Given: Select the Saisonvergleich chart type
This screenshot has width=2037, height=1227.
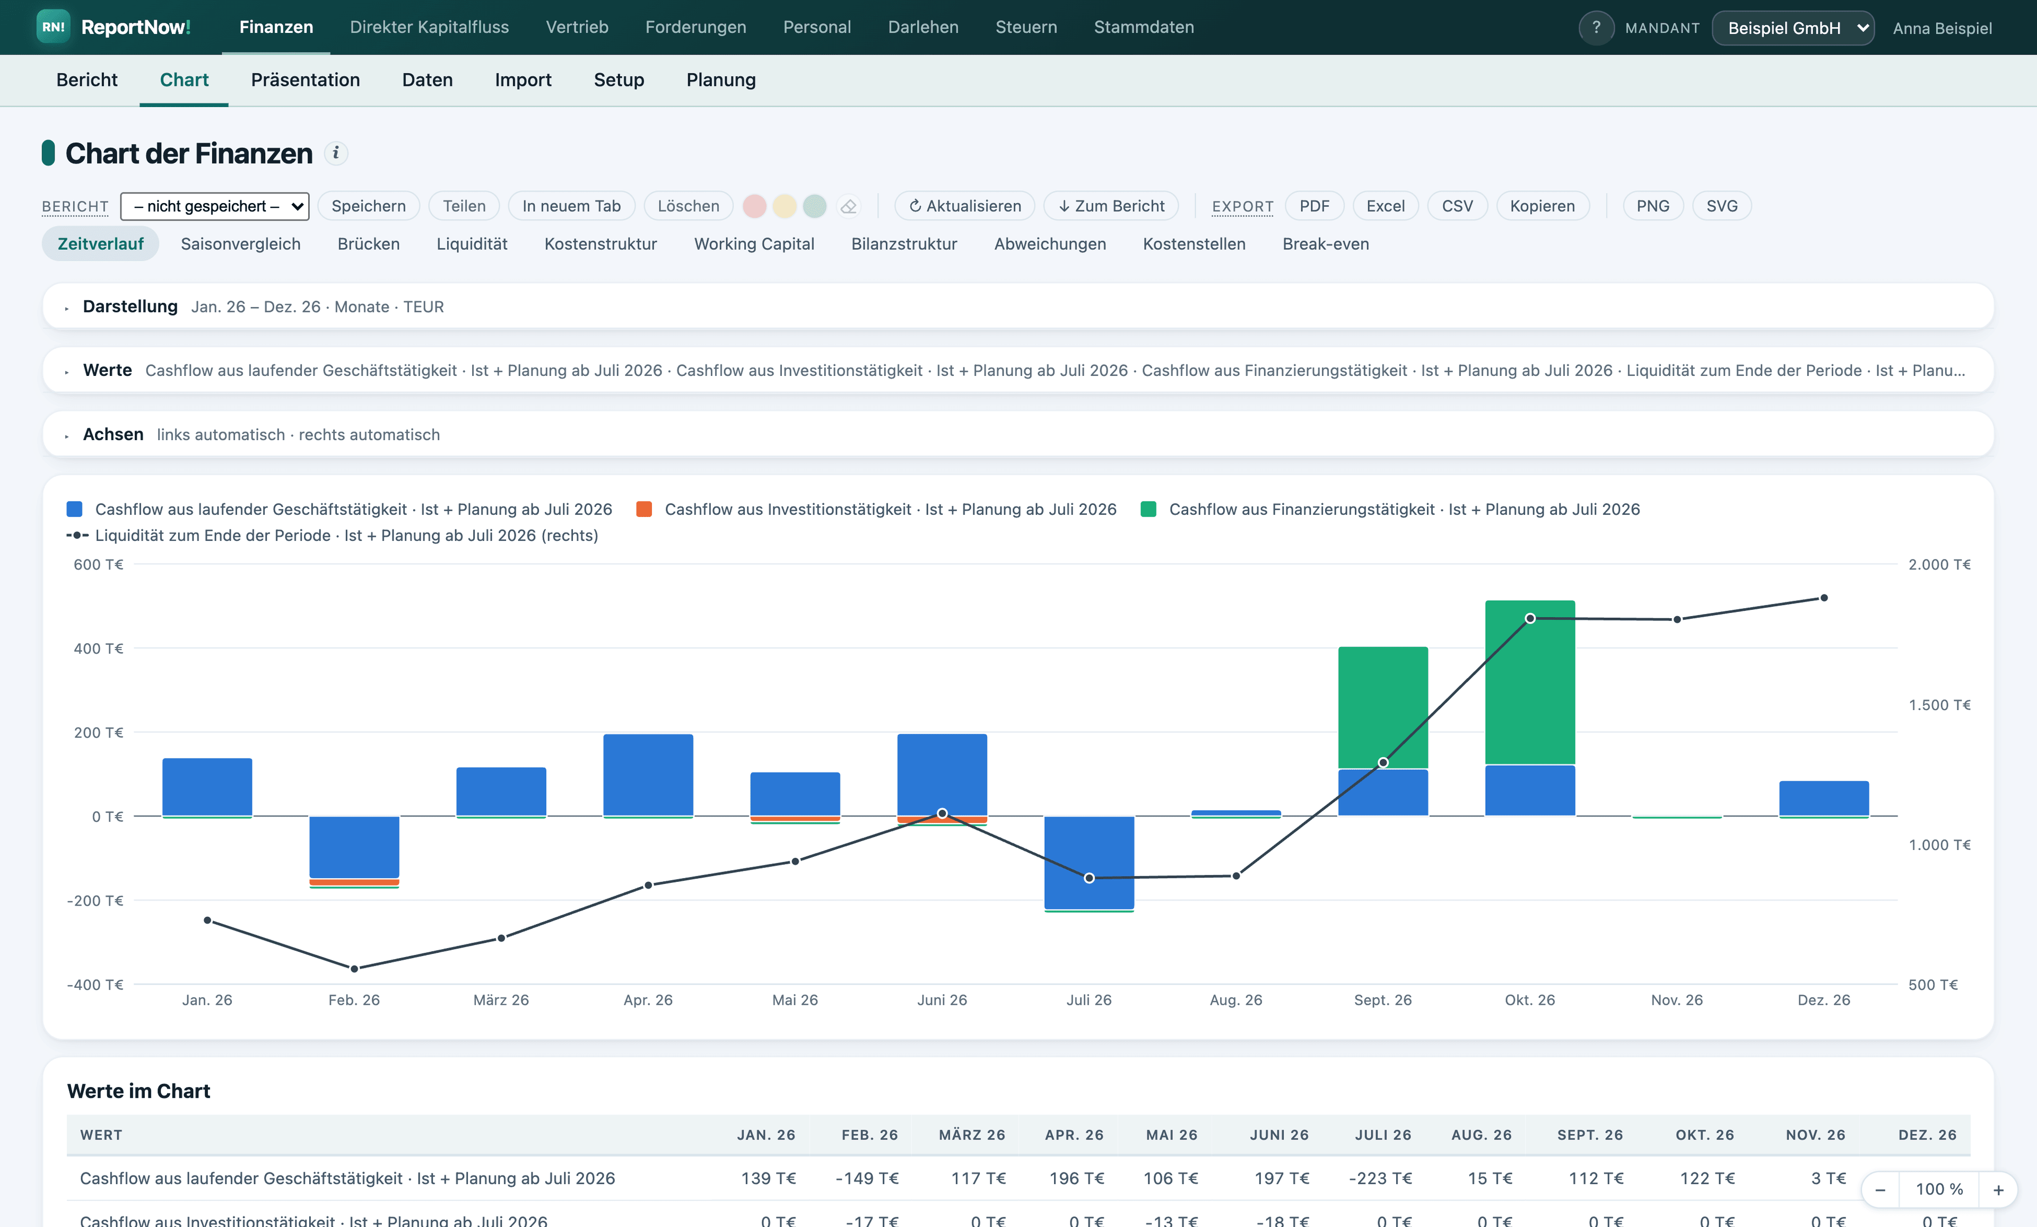Looking at the screenshot, I should (241, 244).
